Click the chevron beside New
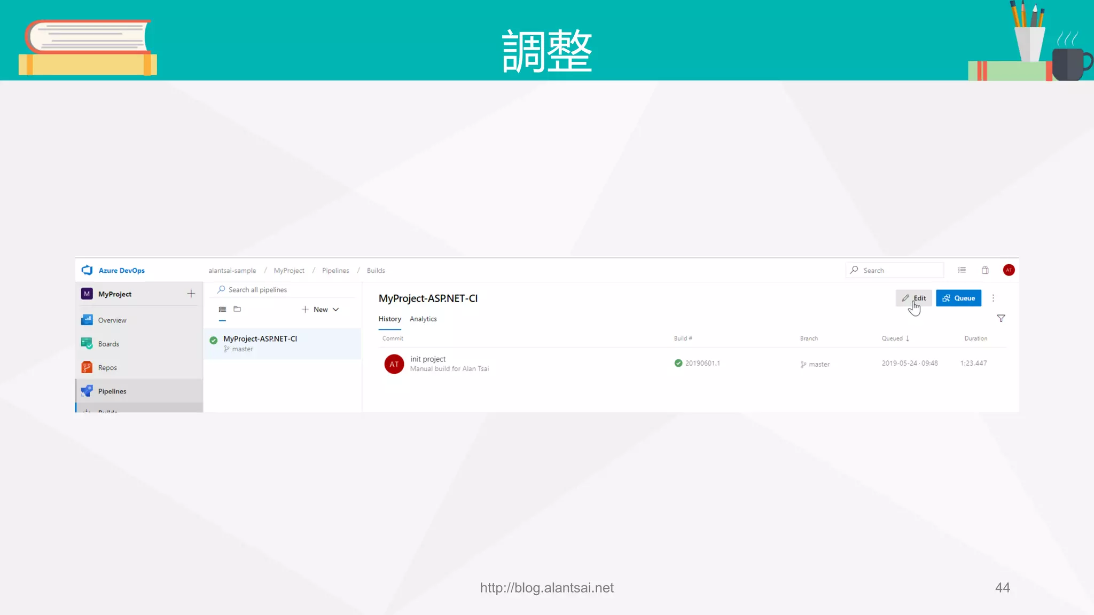The height and width of the screenshot is (615, 1094). point(335,310)
